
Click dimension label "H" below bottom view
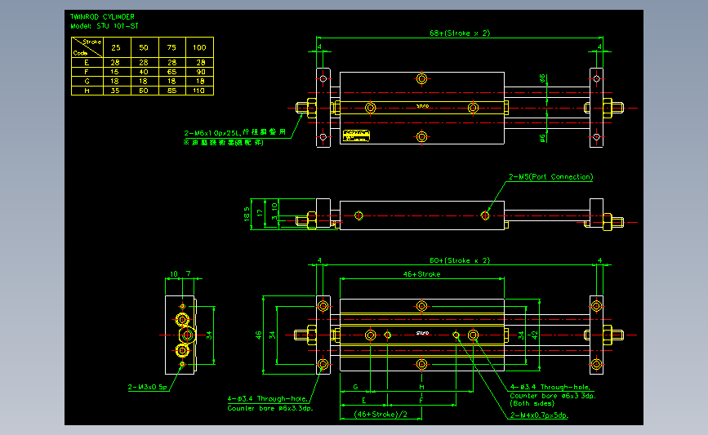click(x=421, y=387)
